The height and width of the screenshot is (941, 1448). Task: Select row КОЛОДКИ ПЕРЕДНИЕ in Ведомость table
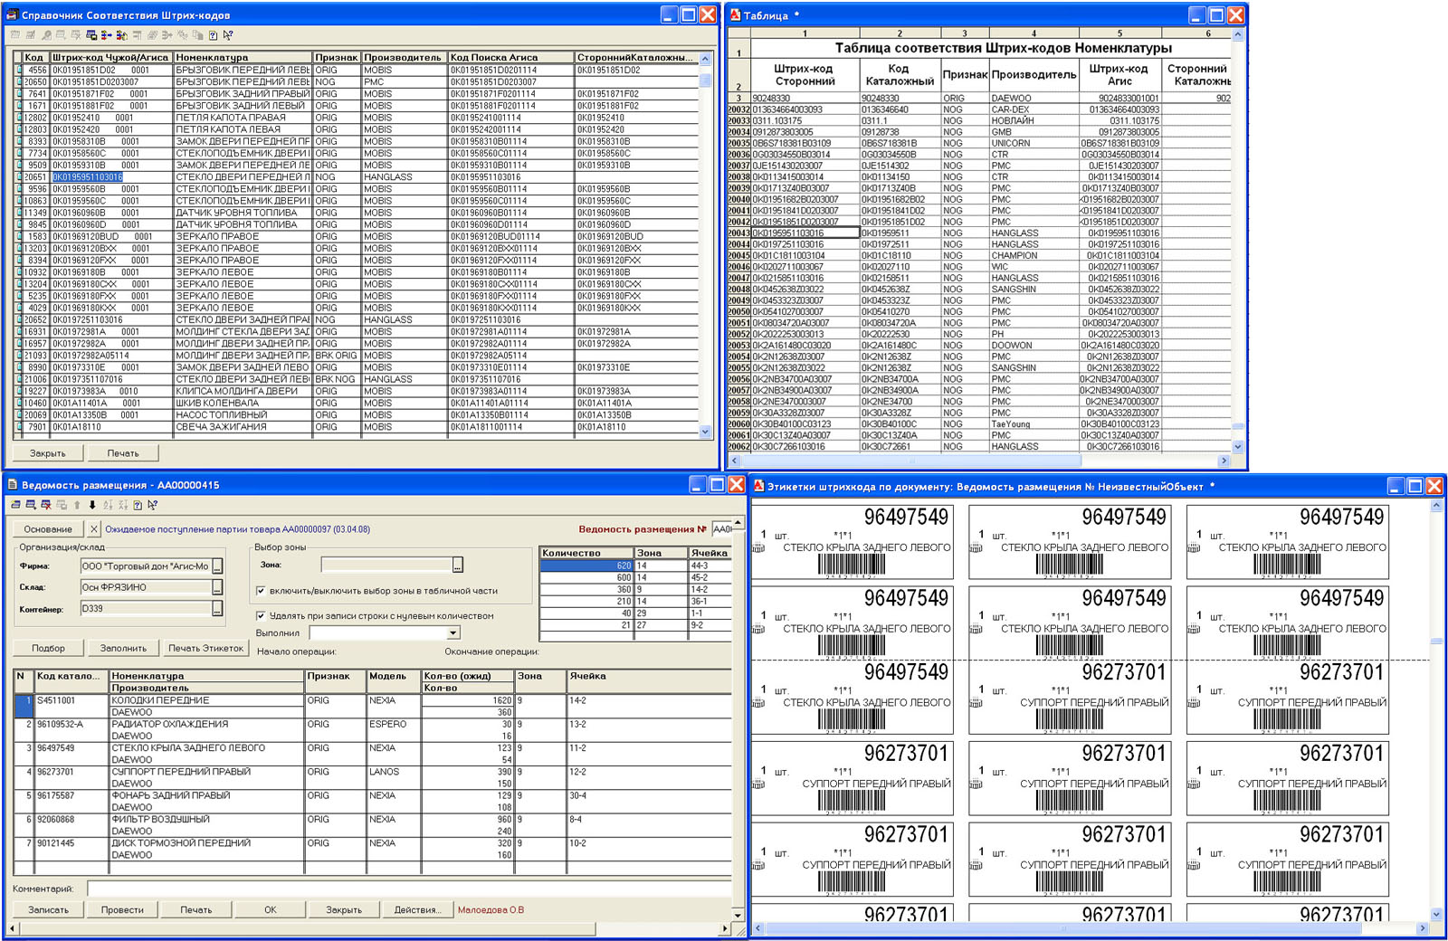tap(373, 706)
